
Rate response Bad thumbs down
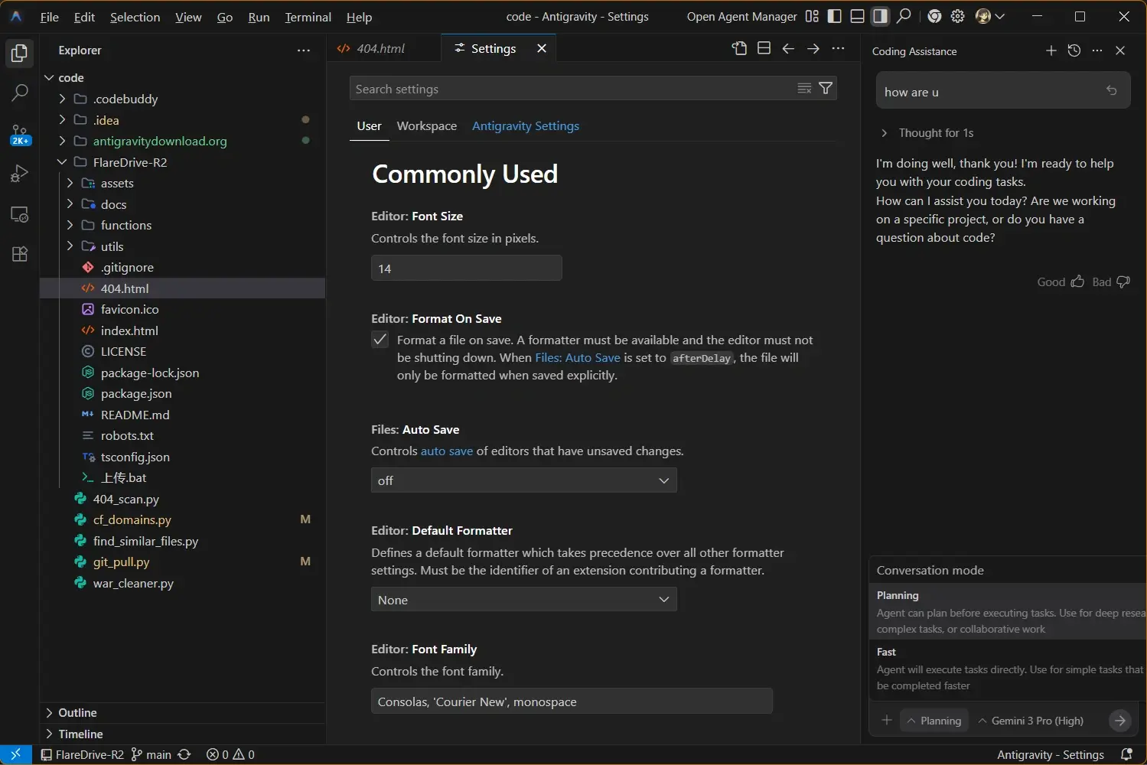pyautogui.click(x=1123, y=282)
